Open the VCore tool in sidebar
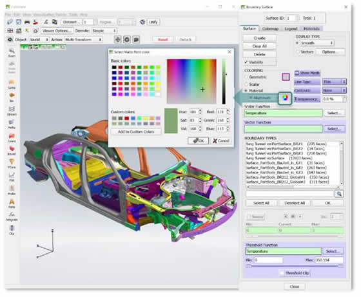This screenshot has height=297, width=361. [x=12, y=164]
